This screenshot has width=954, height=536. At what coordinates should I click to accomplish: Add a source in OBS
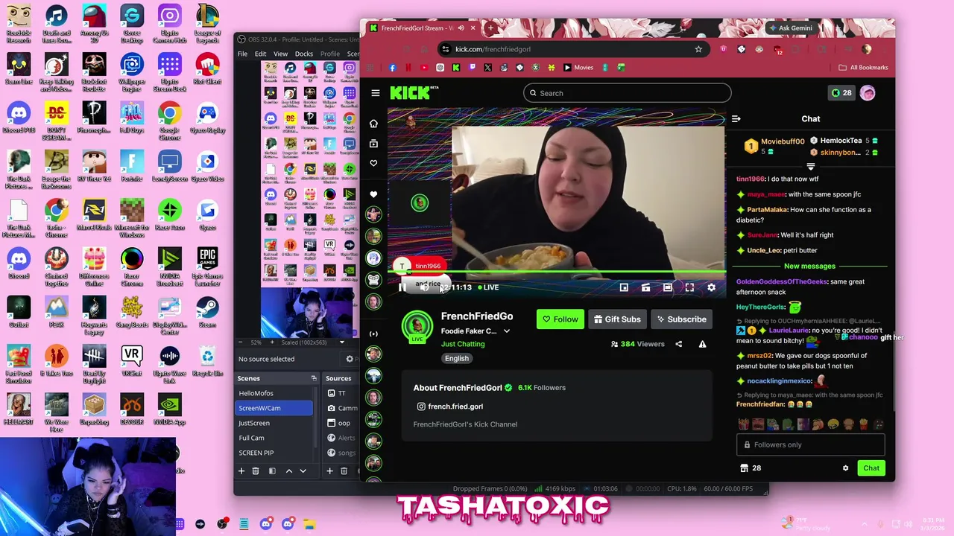pos(329,470)
